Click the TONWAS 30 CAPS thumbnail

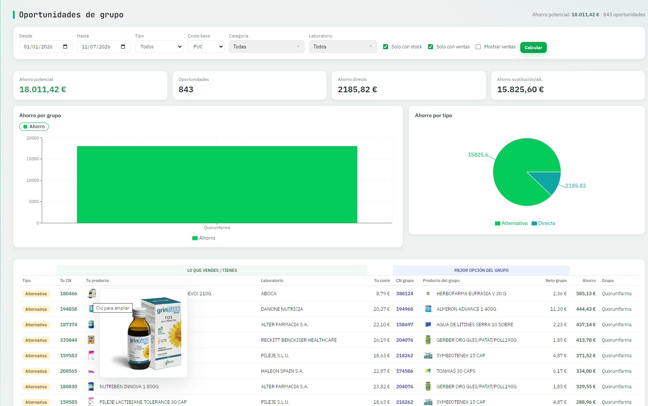click(x=428, y=371)
